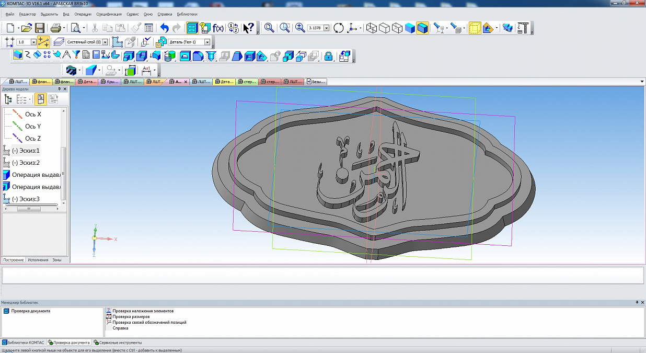Select the Wireframe display mode icon
Screen dimensions: 646x353
click(x=372, y=28)
